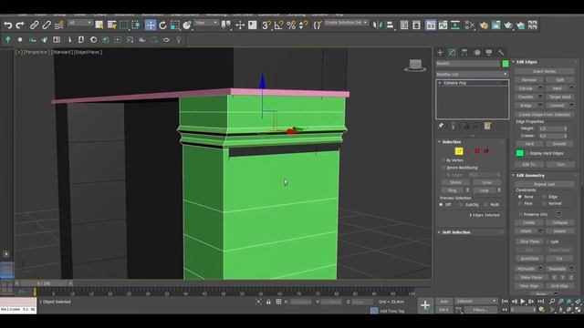Enable the By Vertex checkbox

(443, 160)
